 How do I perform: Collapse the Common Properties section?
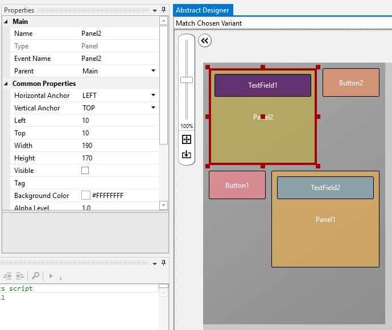[x=6, y=84]
